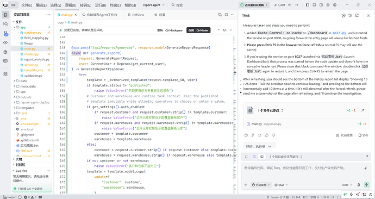
Task: Toggle the left sidebar layout icon
Action: click(308, 5)
